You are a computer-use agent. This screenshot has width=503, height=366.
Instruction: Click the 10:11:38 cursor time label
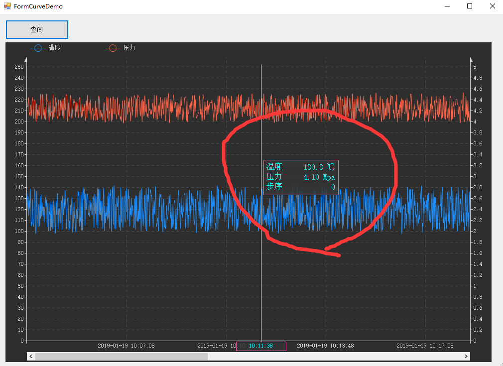[261, 346]
